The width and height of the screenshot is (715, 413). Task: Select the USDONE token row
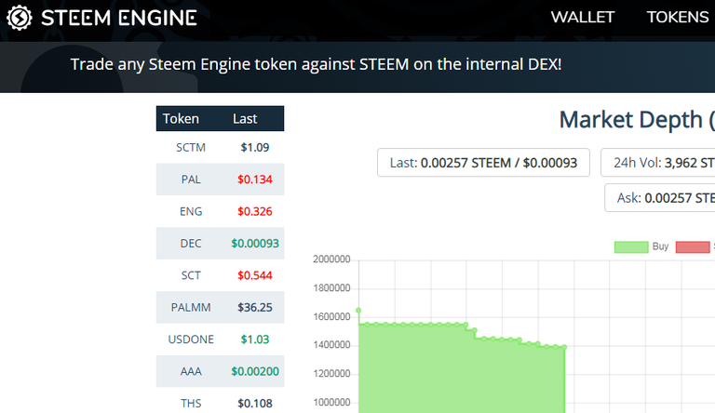pyautogui.click(x=220, y=340)
